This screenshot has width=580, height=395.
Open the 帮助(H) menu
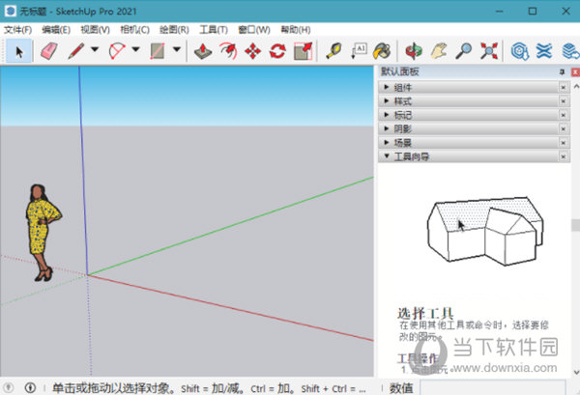296,30
